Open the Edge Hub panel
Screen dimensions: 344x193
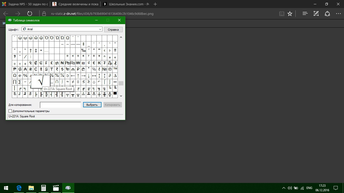pos(305,14)
